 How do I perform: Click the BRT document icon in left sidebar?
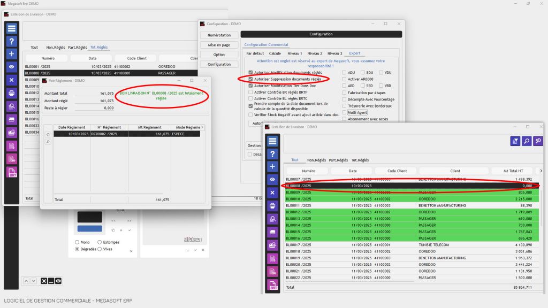[12, 172]
